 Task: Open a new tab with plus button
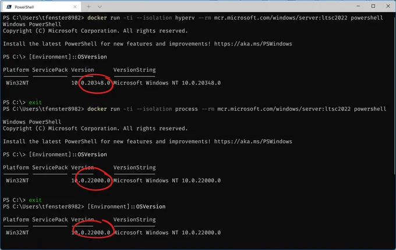coord(89,7)
